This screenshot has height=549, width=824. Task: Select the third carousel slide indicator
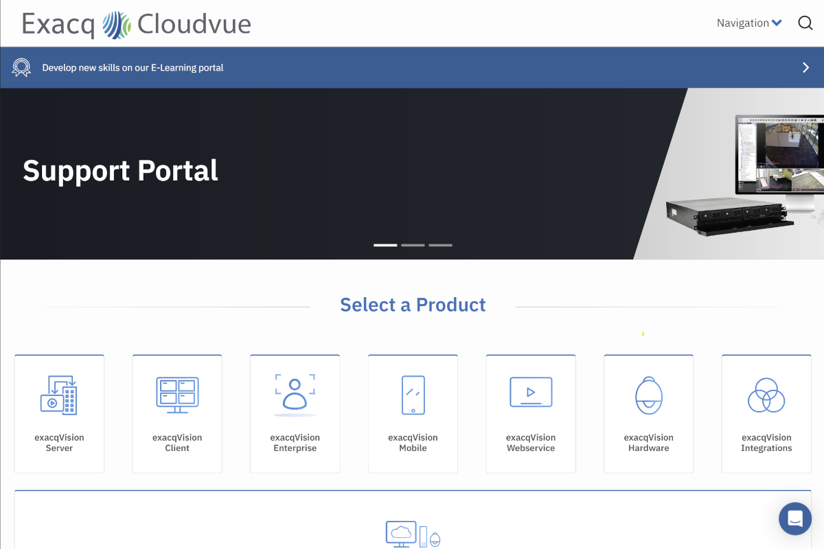[x=440, y=245]
